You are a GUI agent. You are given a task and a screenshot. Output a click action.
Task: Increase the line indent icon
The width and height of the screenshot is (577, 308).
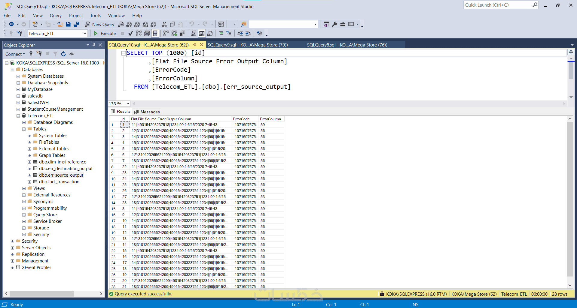[x=248, y=33]
